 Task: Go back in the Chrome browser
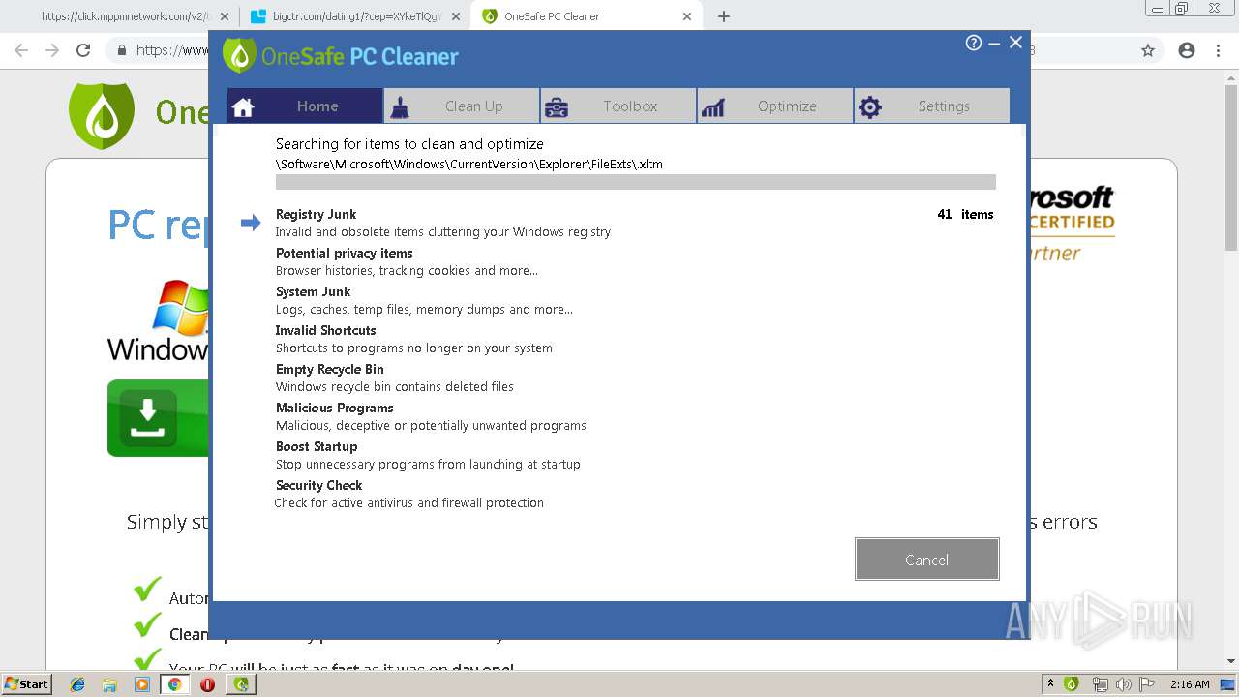(x=21, y=50)
